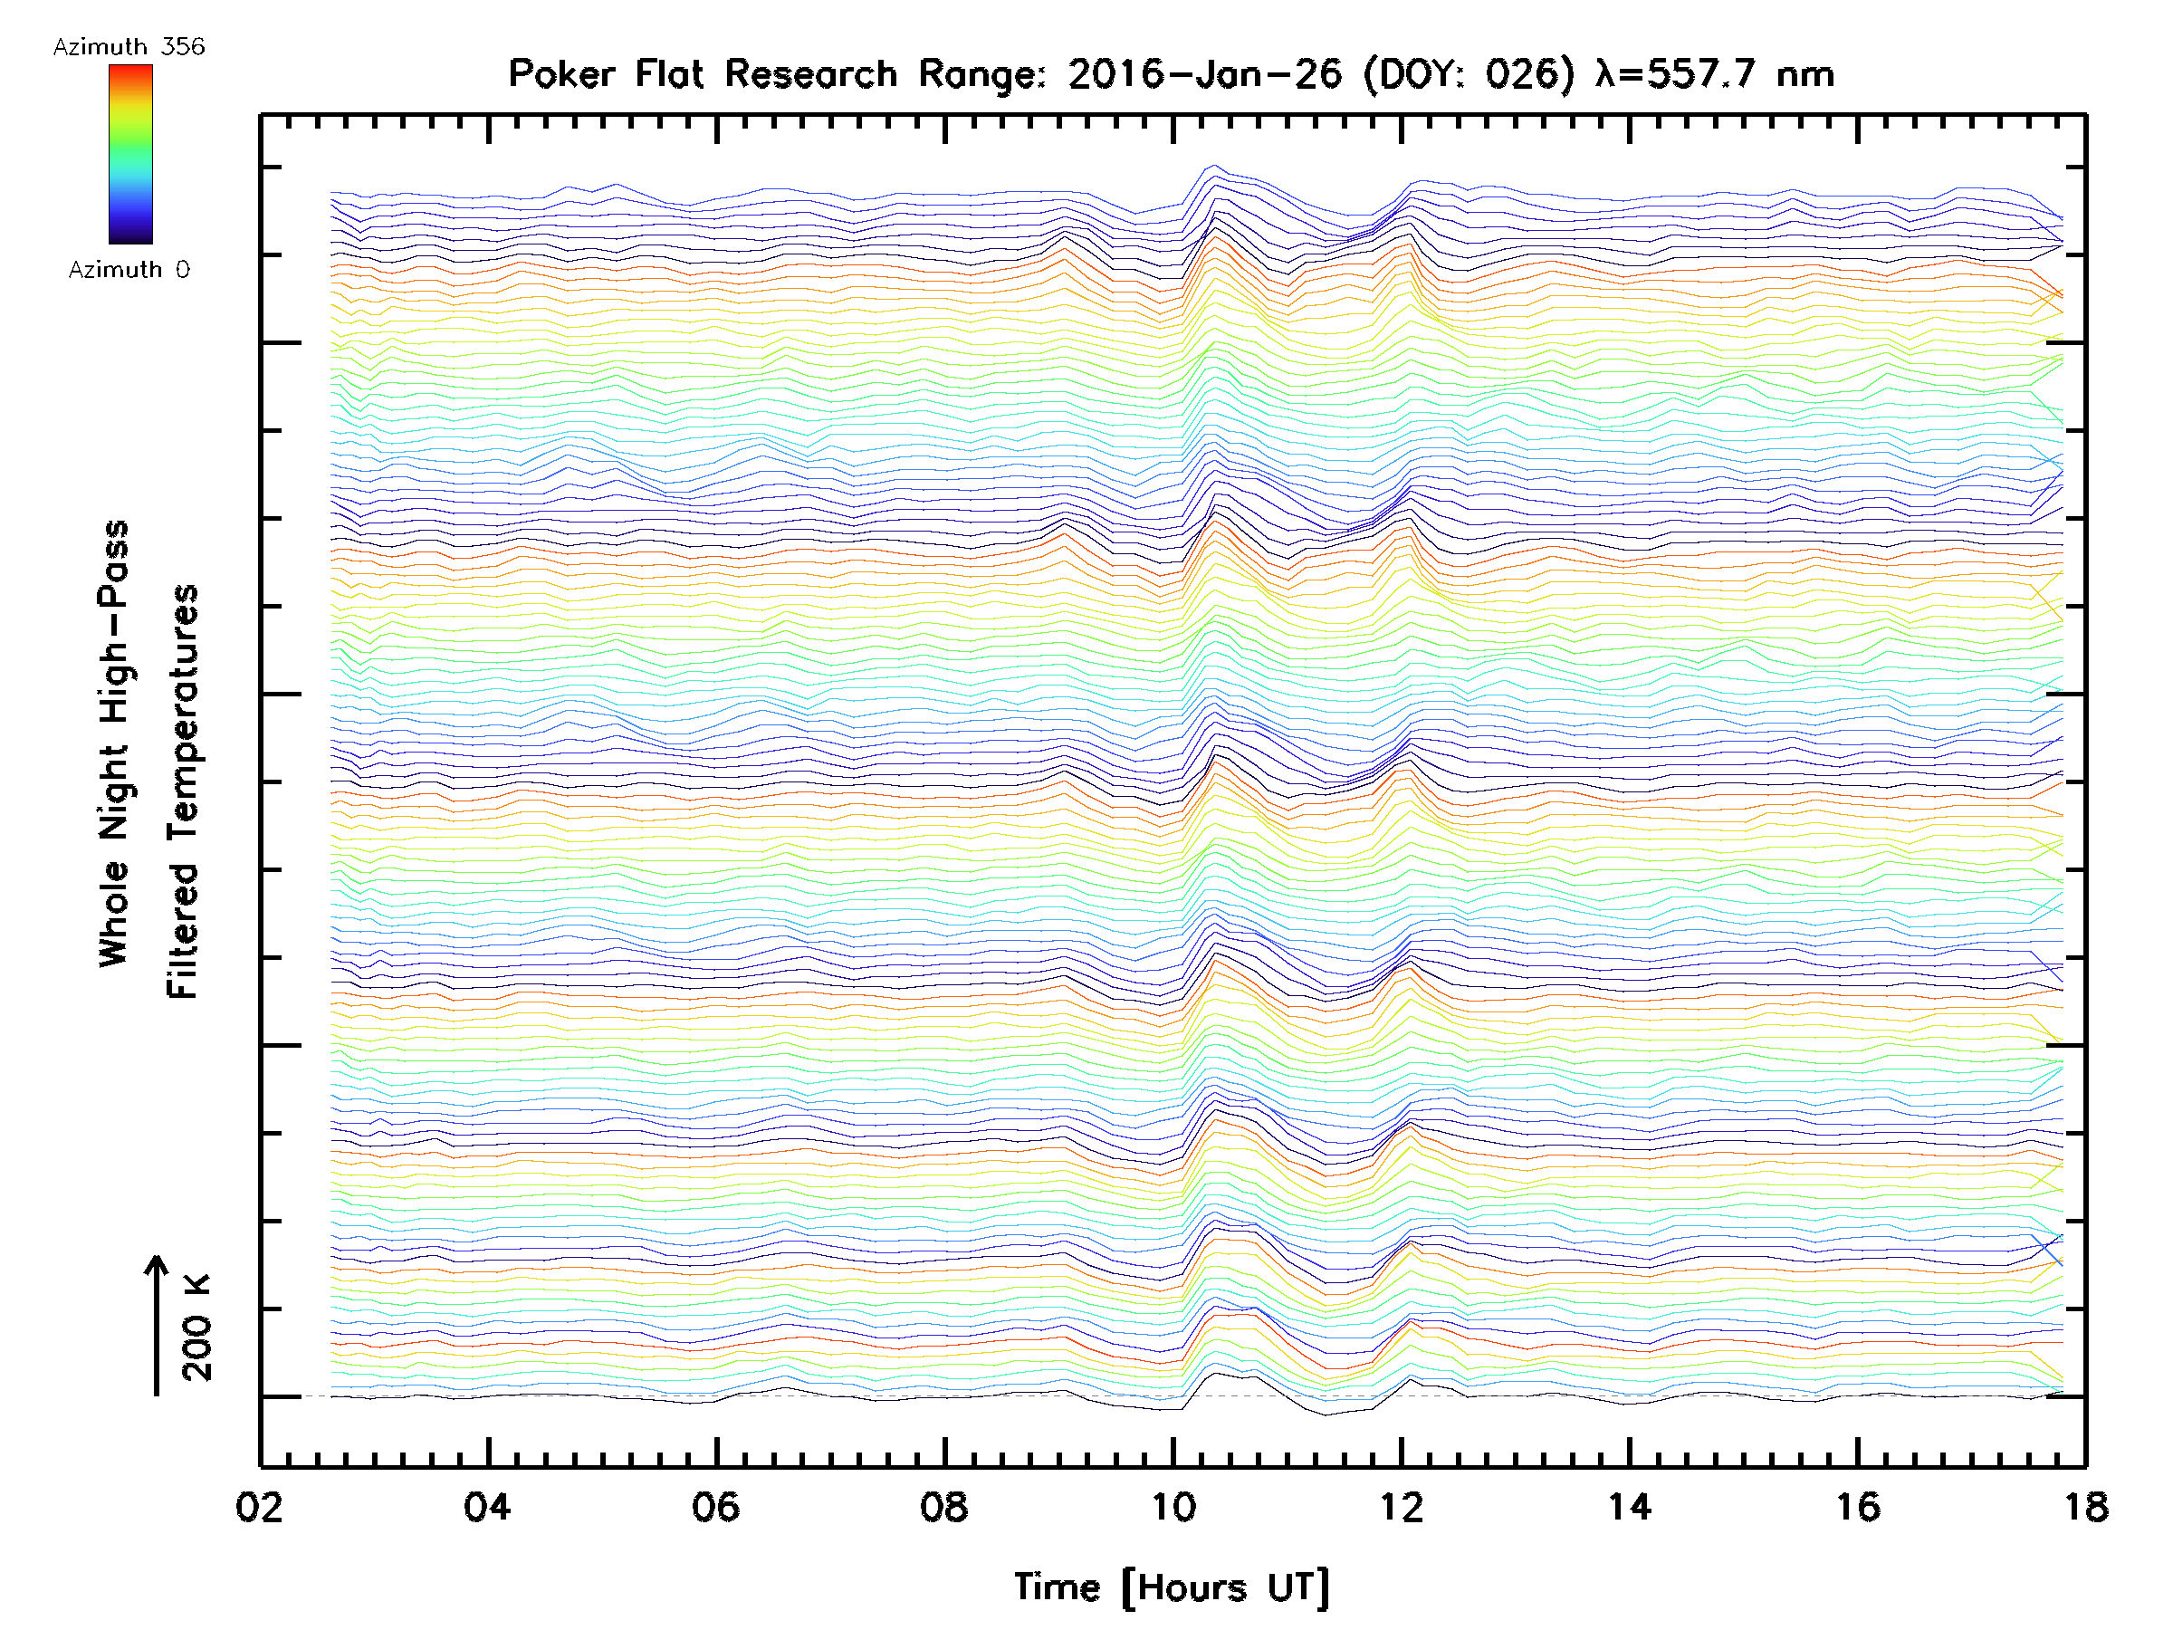Click the 'Azimuth 356' legend label
2173x1630 pixels.
(x=129, y=47)
